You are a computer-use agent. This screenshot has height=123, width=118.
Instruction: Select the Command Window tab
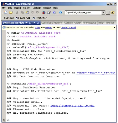[x=13, y=23]
